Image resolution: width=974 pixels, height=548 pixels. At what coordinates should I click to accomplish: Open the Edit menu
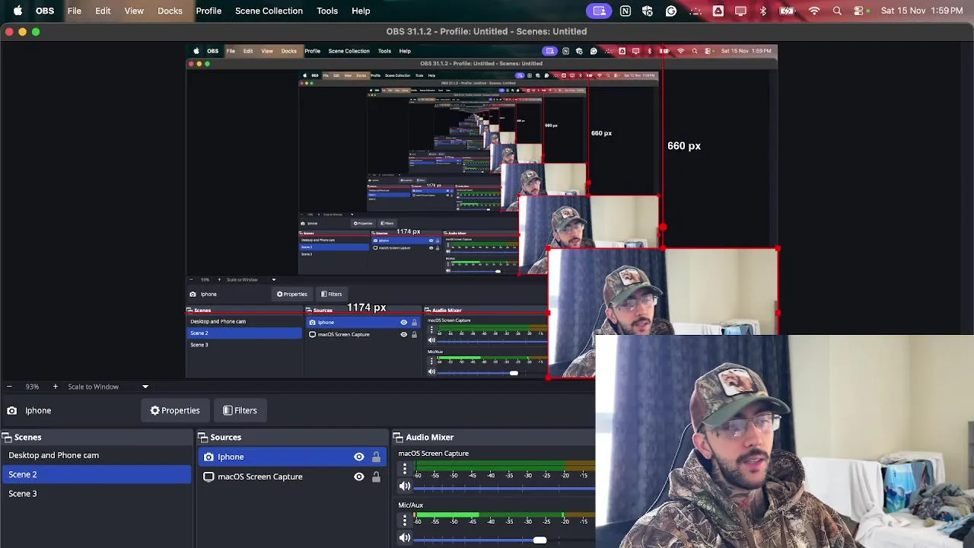[103, 11]
